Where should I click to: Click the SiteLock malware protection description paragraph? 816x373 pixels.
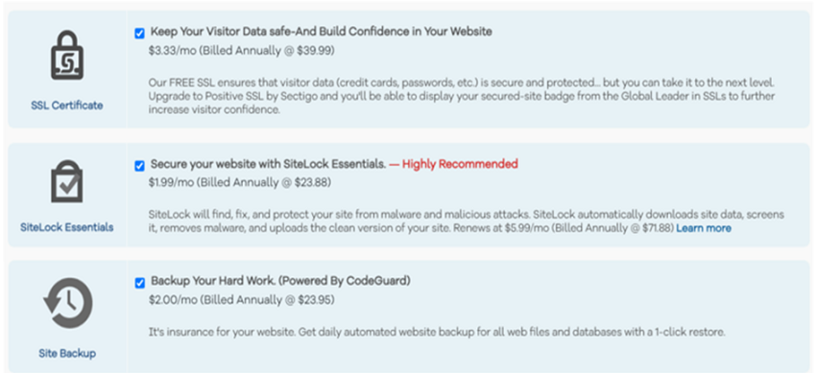pyautogui.click(x=467, y=221)
